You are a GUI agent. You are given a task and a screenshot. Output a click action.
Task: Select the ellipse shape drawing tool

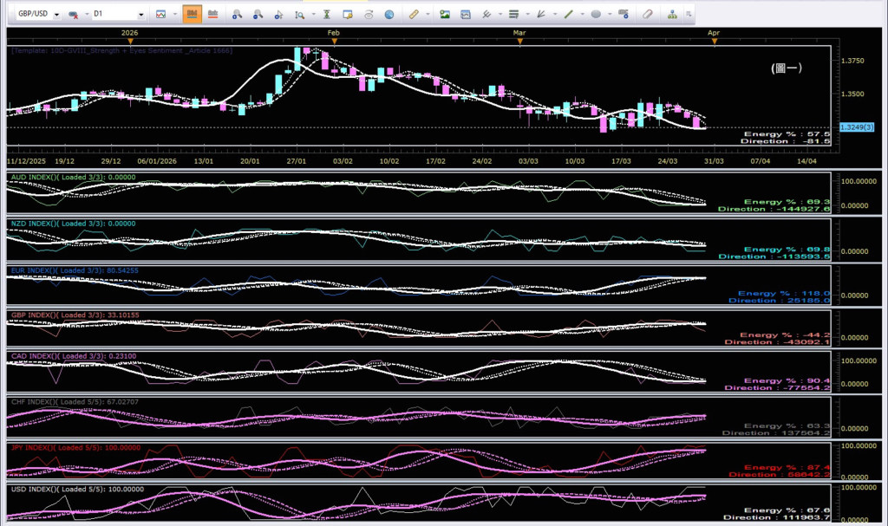coord(596,15)
